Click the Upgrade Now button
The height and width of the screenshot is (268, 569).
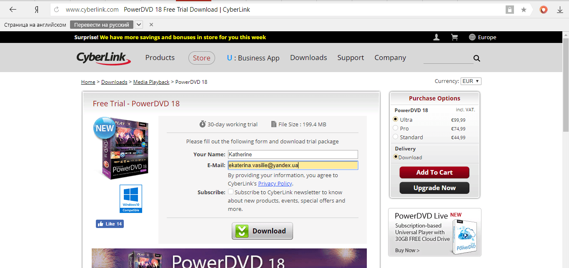(x=434, y=188)
